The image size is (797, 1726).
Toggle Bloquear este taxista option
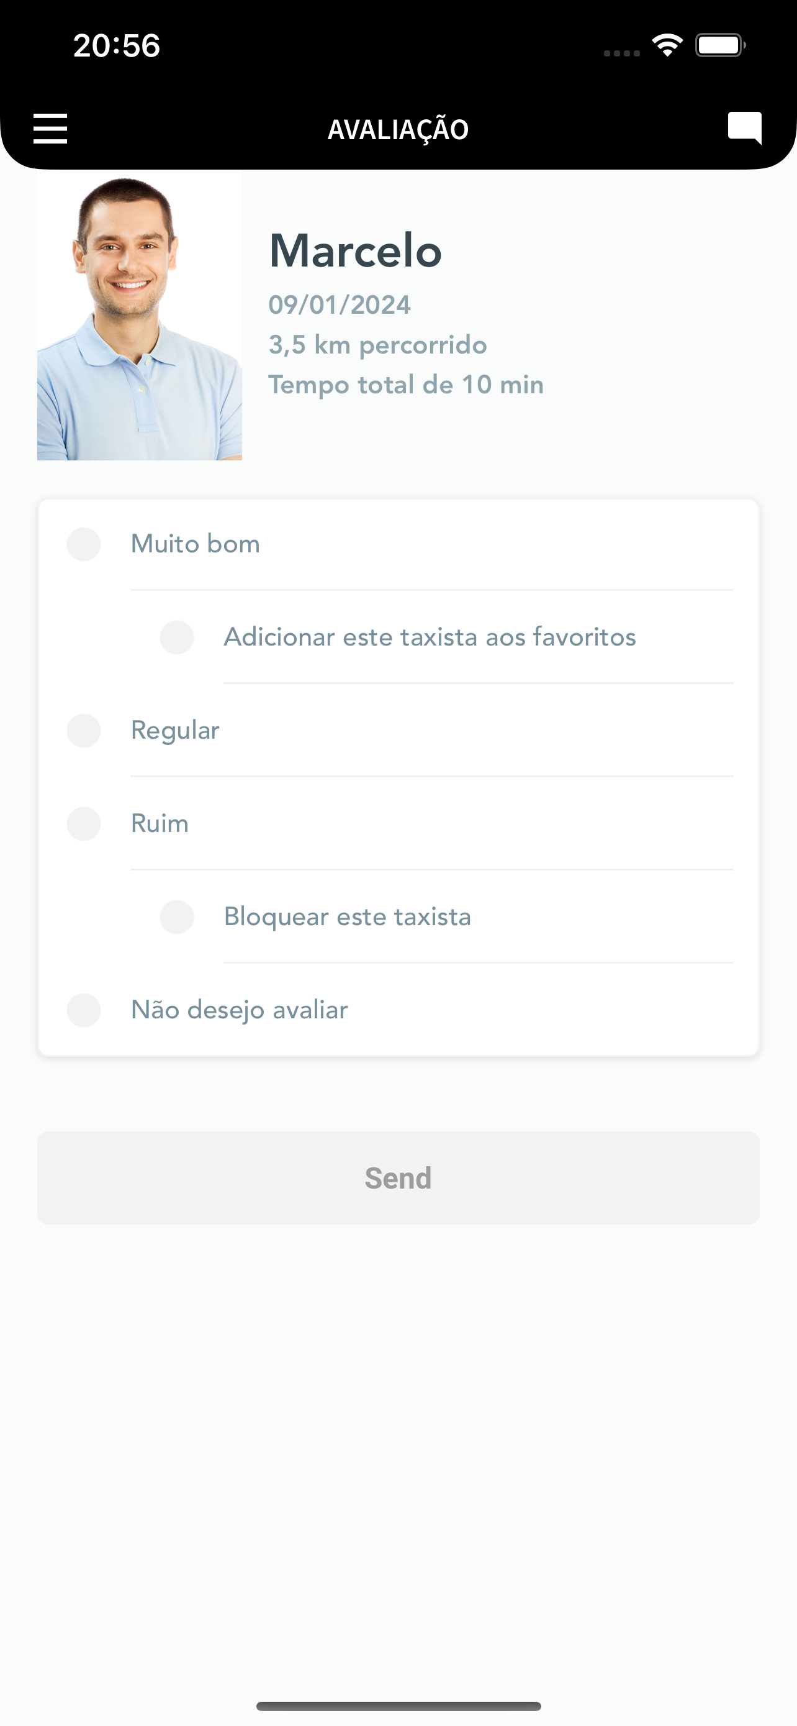click(x=177, y=916)
